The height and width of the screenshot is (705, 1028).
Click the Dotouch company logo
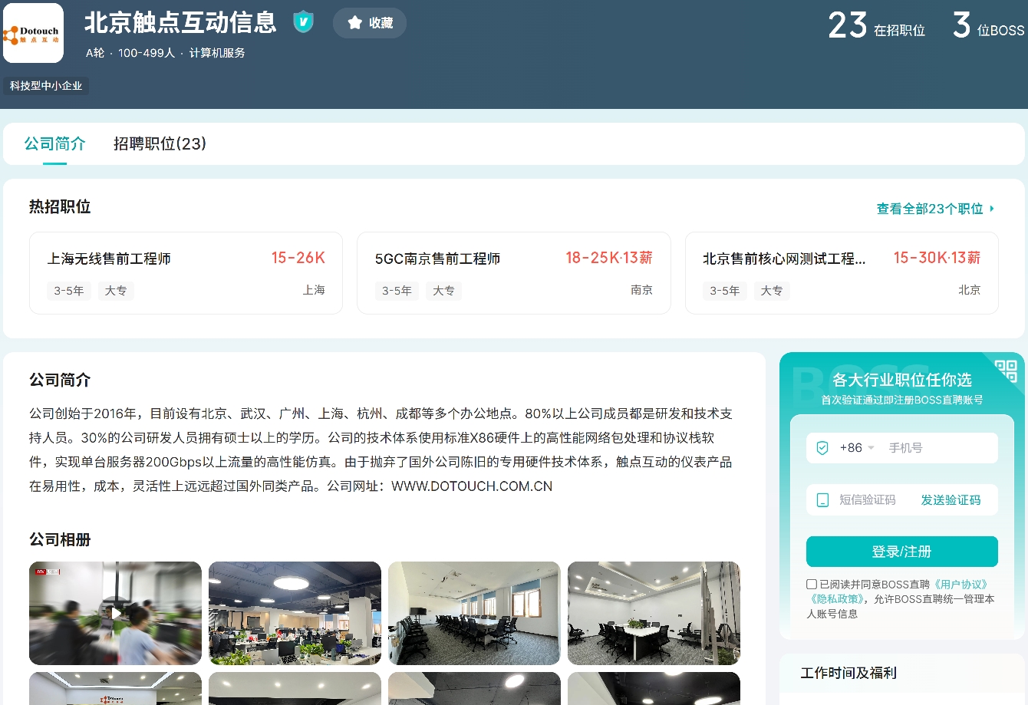tap(33, 33)
